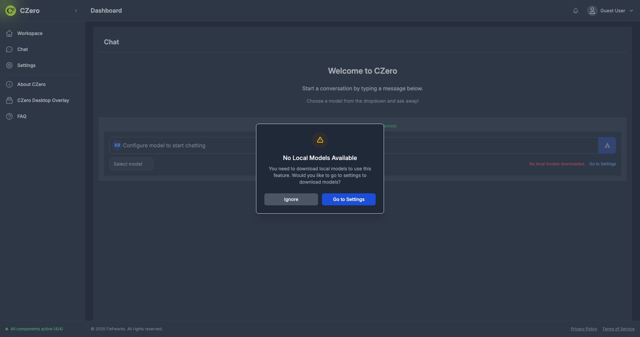This screenshot has width=640, height=337.
Task: Open the Settings gear icon
Action: pyautogui.click(x=9, y=65)
